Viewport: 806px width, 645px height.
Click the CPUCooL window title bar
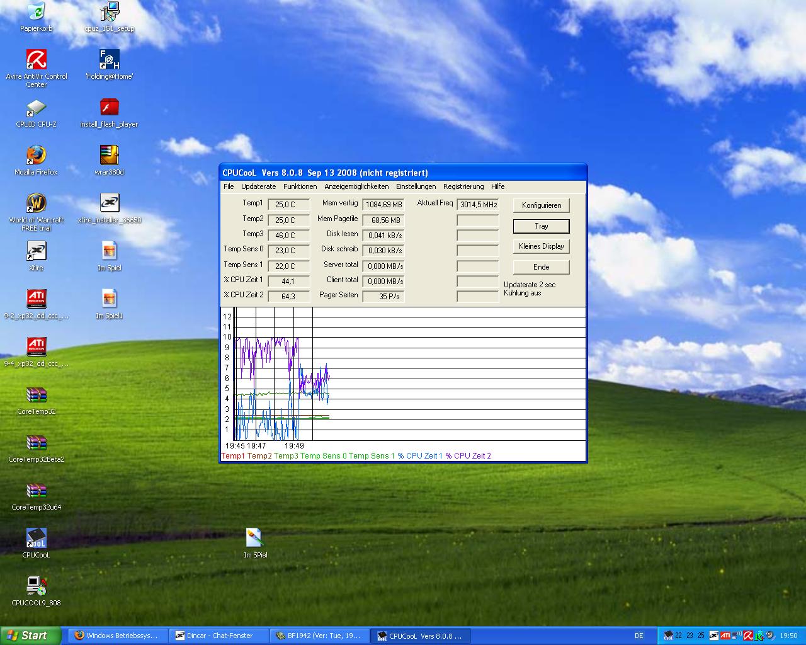pos(403,173)
